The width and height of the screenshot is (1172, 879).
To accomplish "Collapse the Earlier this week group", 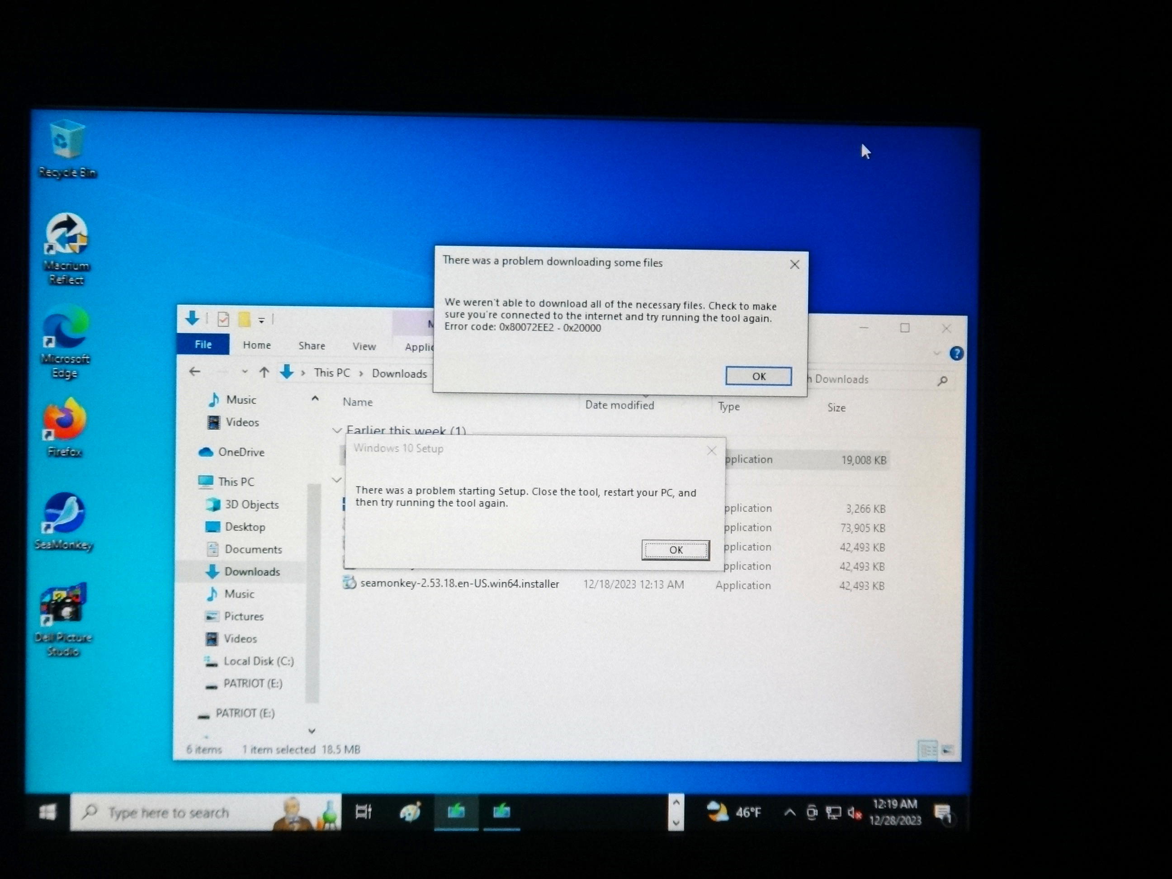I will (336, 430).
